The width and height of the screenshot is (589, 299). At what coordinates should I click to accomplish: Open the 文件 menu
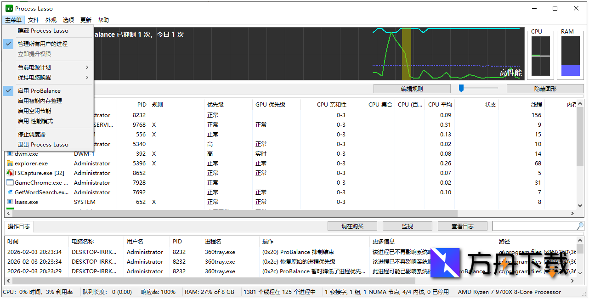[33, 20]
